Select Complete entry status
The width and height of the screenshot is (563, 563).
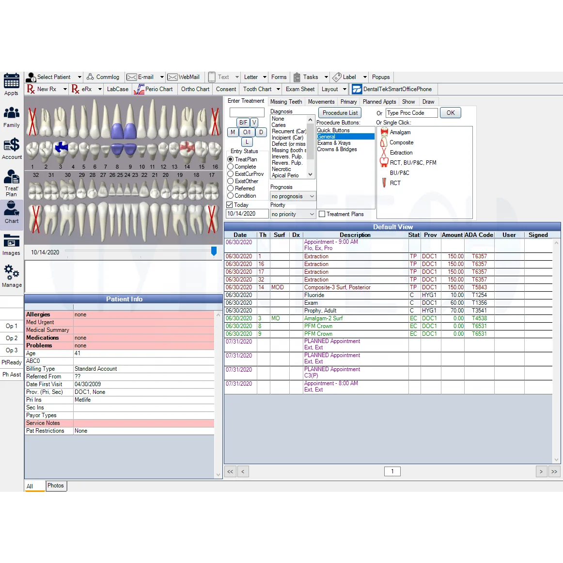[231, 167]
